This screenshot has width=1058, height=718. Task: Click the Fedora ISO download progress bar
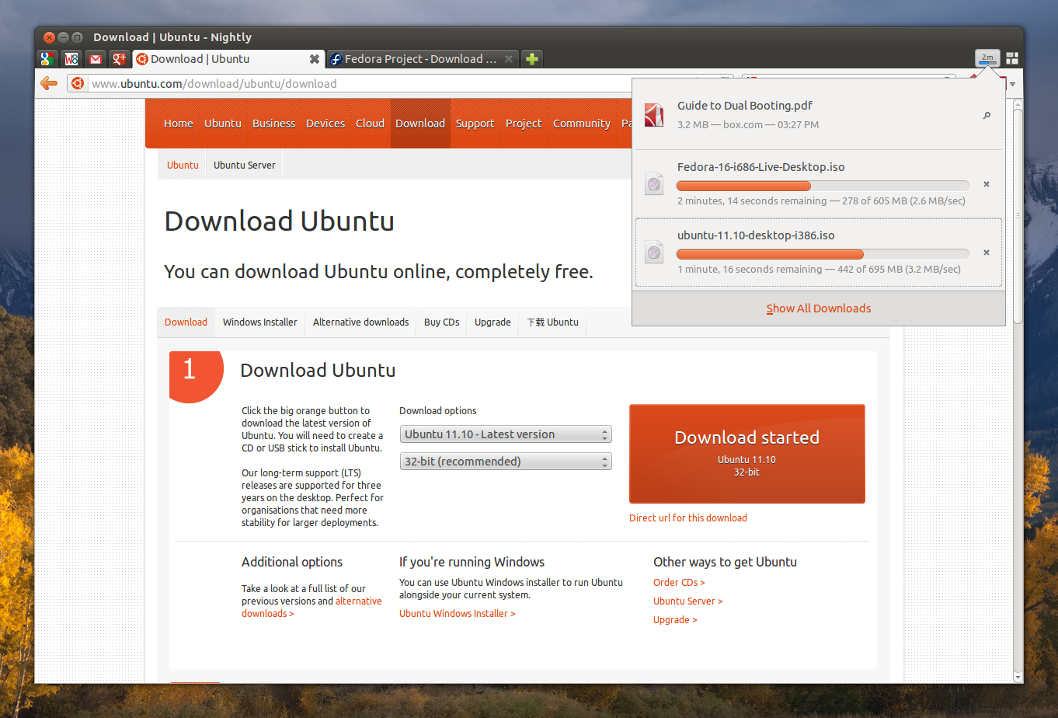(823, 186)
